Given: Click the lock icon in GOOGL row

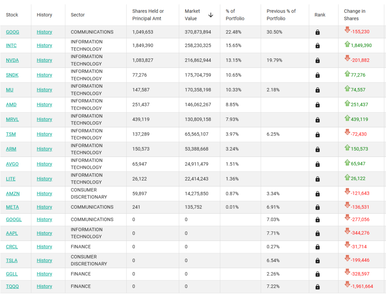Looking at the screenshot, I should pyautogui.click(x=318, y=220).
